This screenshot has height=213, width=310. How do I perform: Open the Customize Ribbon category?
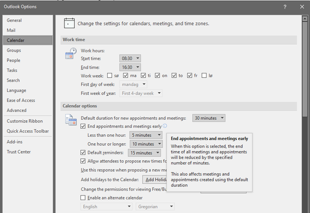tap(28, 121)
